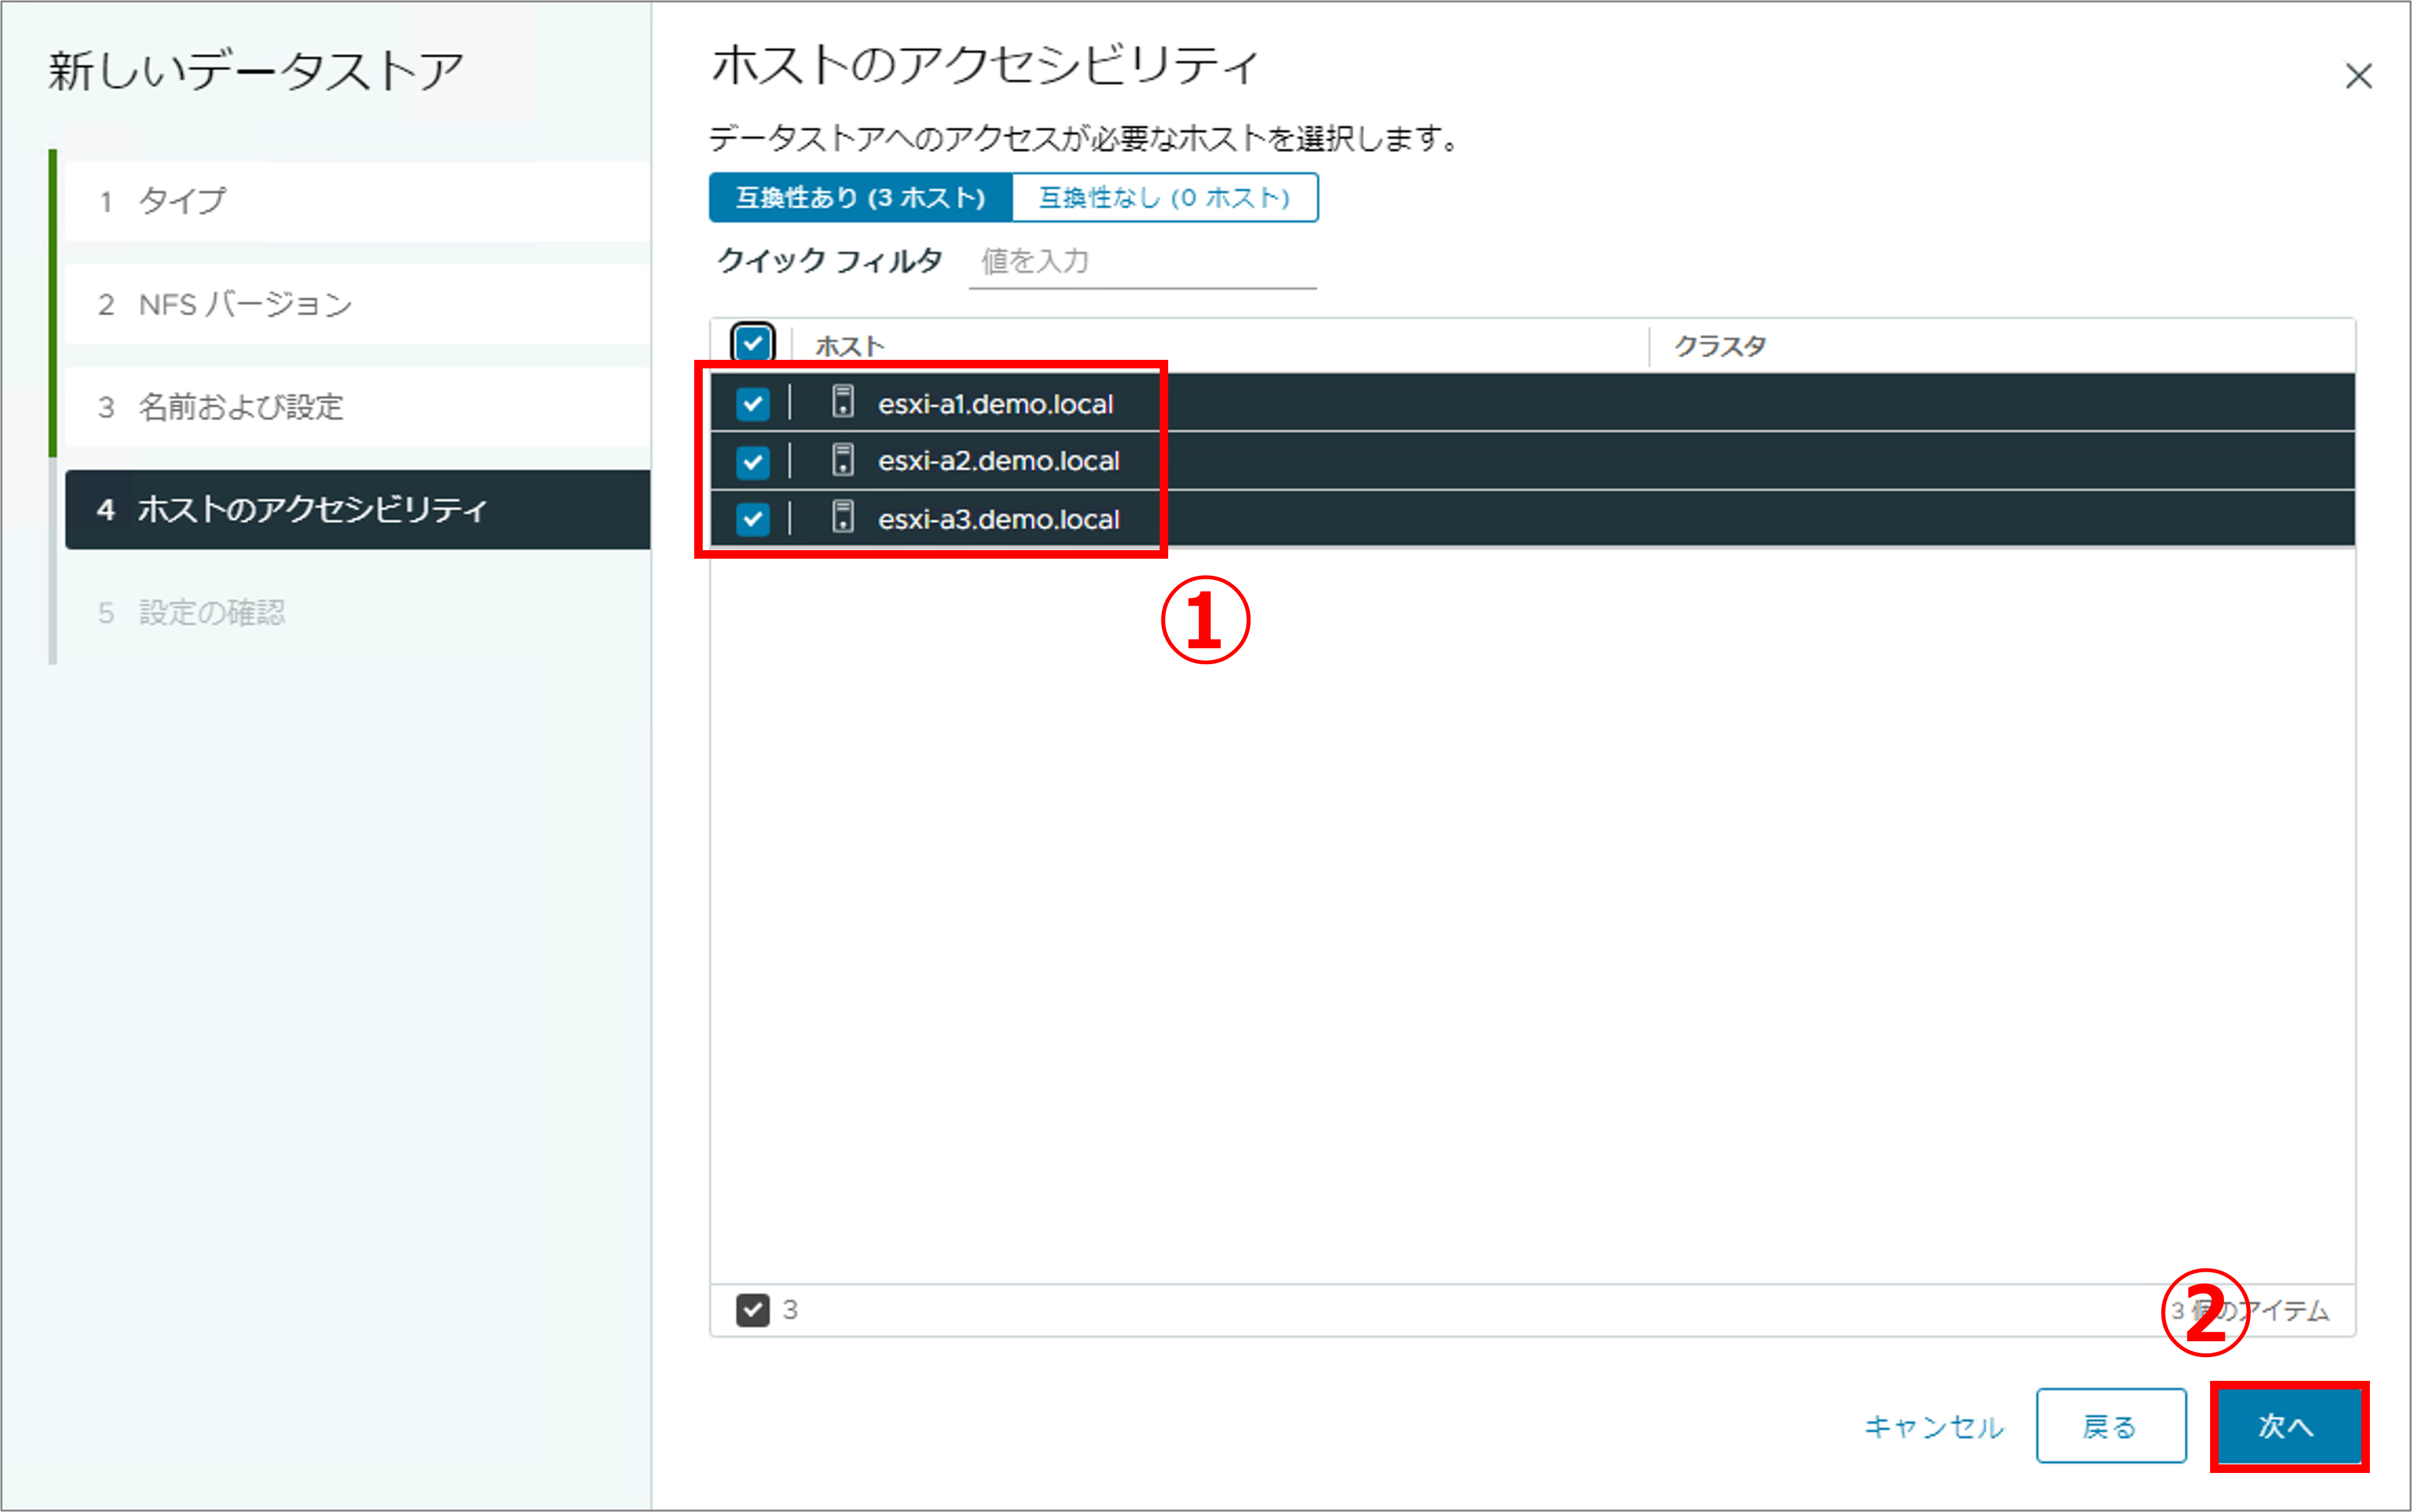Go to step 1 タイプ
Image resolution: width=2412 pixels, height=1512 pixels.
[357, 201]
